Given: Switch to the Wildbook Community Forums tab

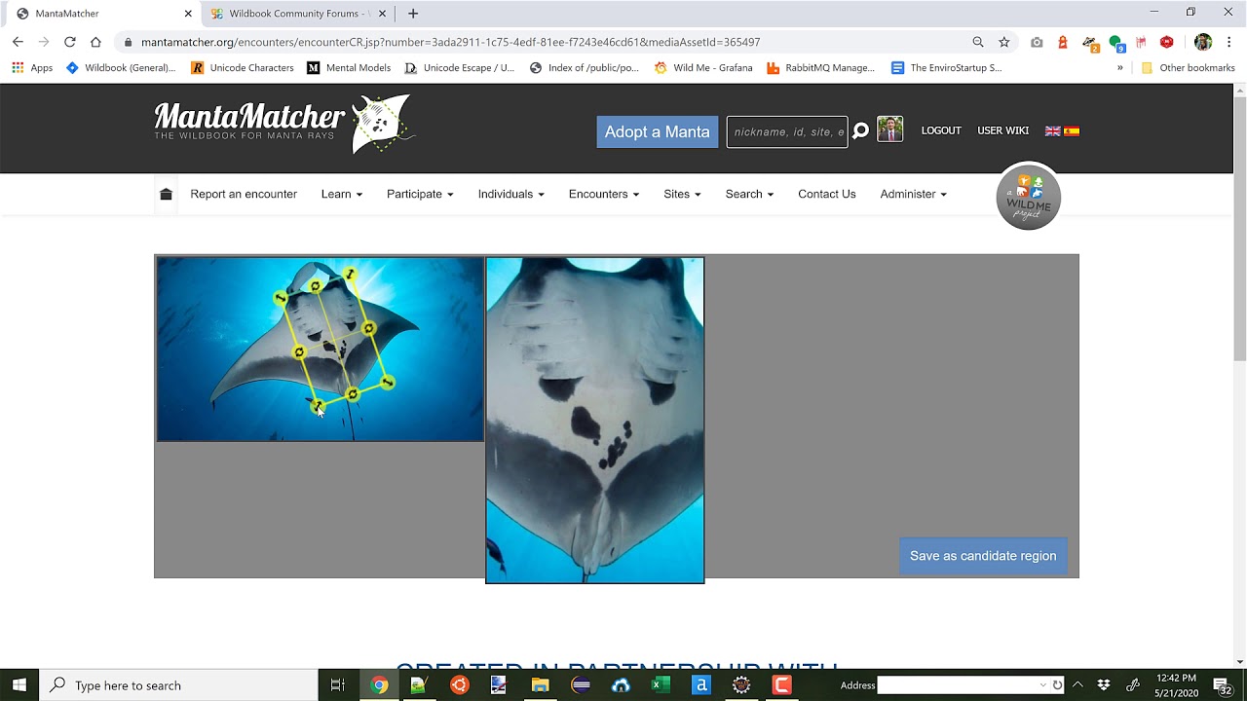Looking at the screenshot, I should pos(298,14).
